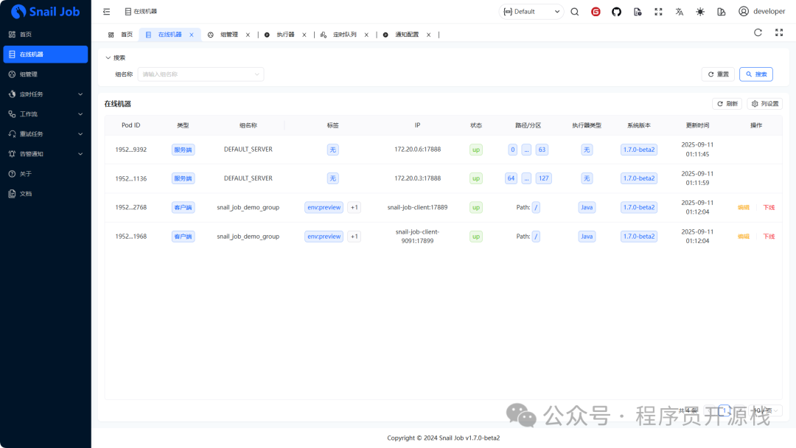This screenshot has width=796, height=448.
Task: Click the 更新时间 column header
Action: 697,125
